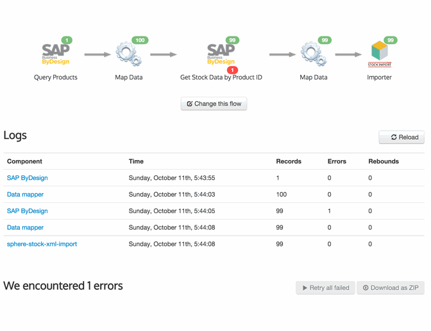Click the Get Stock Data SAP ByDesign icon
This screenshot has height=331, width=431.
click(221, 54)
